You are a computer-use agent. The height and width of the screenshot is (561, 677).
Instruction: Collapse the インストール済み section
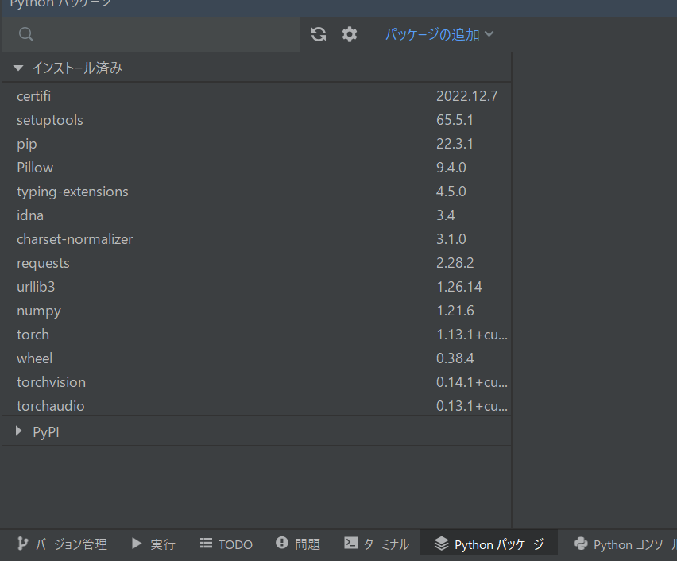point(17,68)
